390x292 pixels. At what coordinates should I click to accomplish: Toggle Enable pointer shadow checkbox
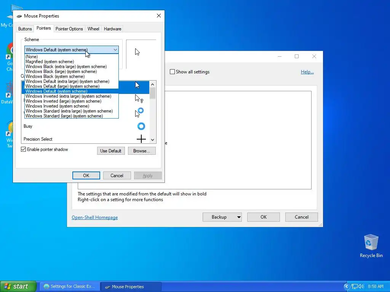23,149
